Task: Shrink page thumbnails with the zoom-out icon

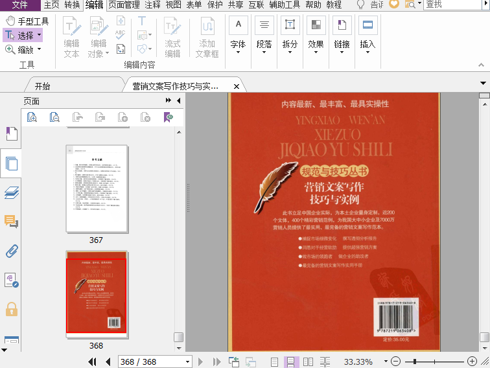Action: pyautogui.click(x=54, y=117)
